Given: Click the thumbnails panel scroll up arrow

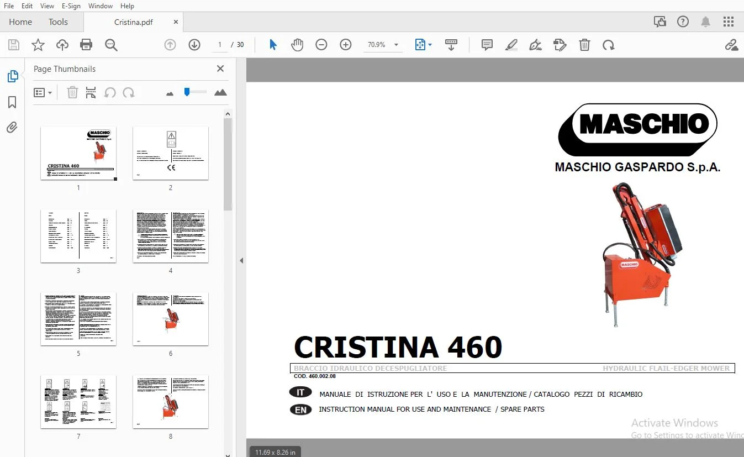Looking at the screenshot, I should 228,113.
